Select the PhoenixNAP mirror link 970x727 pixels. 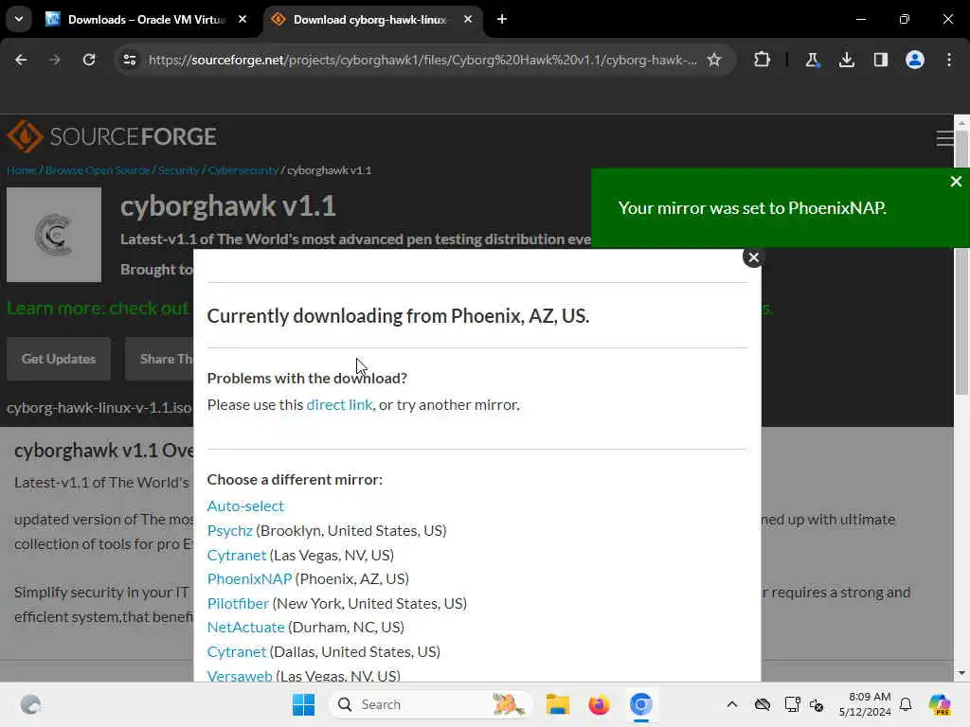tap(249, 578)
